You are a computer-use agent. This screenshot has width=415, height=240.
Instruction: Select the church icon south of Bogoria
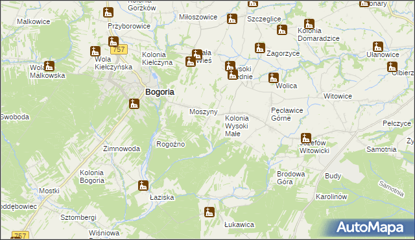point(134,104)
